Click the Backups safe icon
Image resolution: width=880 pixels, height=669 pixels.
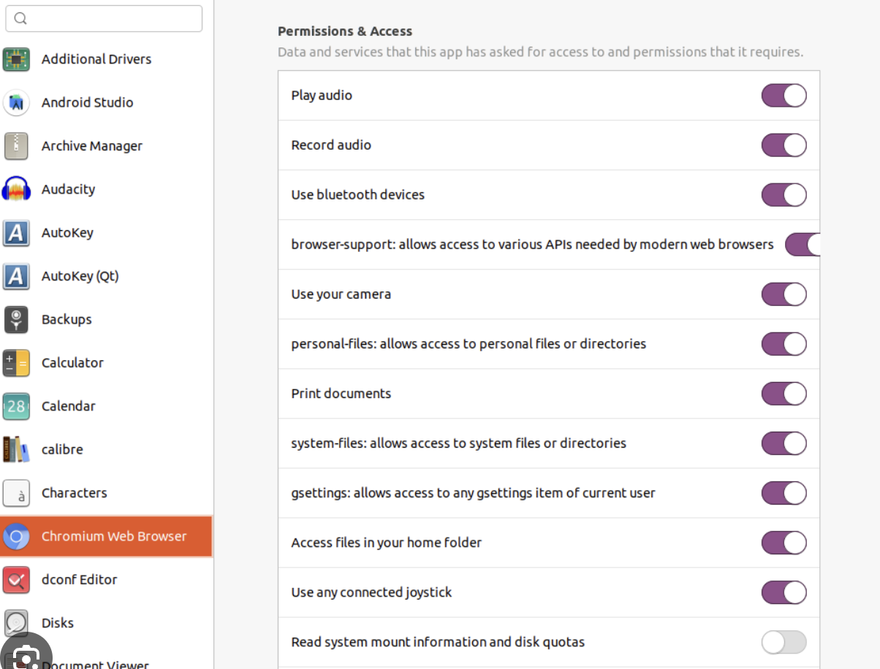(16, 320)
